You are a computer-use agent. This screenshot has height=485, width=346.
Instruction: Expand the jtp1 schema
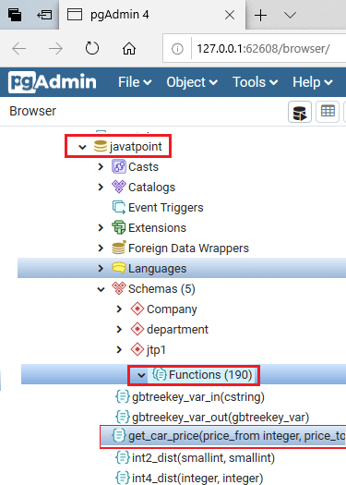119,349
